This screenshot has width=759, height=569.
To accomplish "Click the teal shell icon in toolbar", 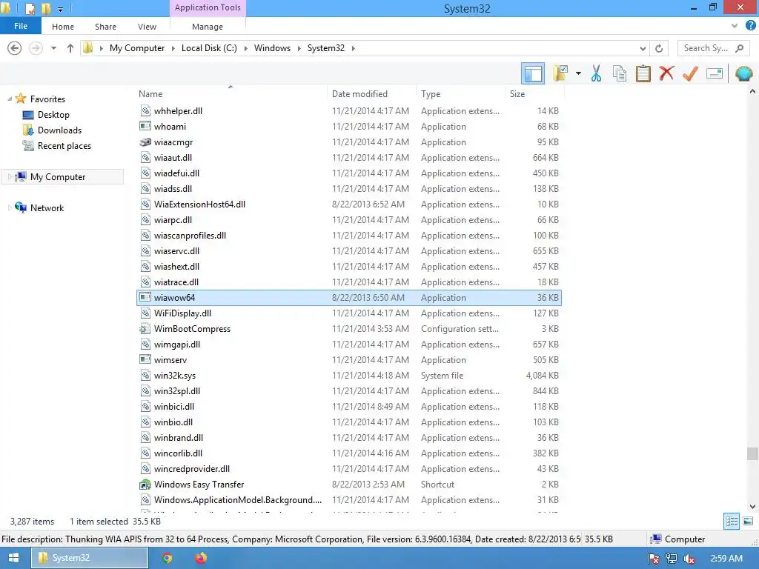I will click(743, 73).
